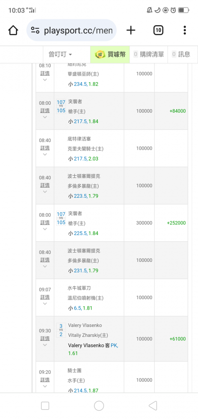Open the 訊息 tab
Image resolution: width=198 pixels, height=419 pixels.
(181, 54)
